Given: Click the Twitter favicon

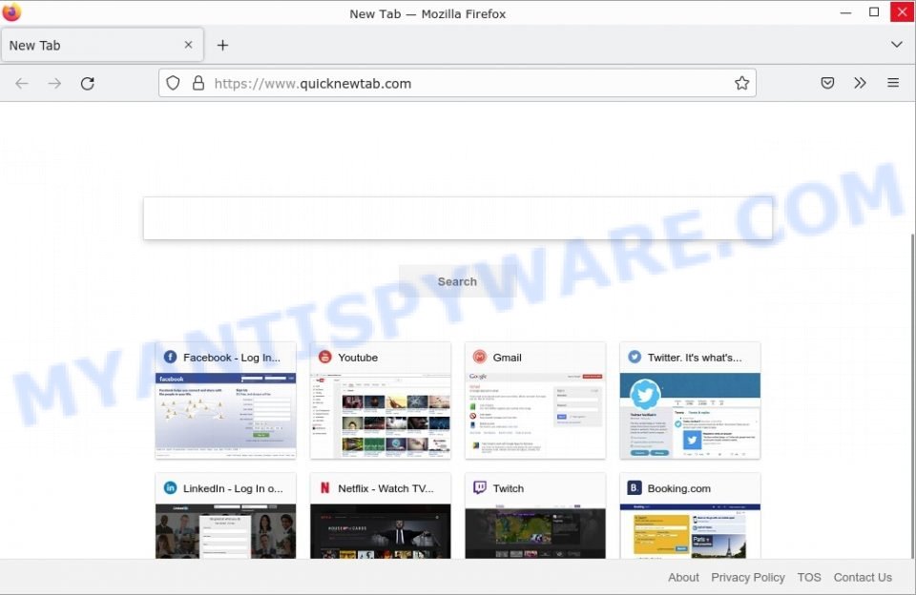Looking at the screenshot, I should [x=635, y=357].
